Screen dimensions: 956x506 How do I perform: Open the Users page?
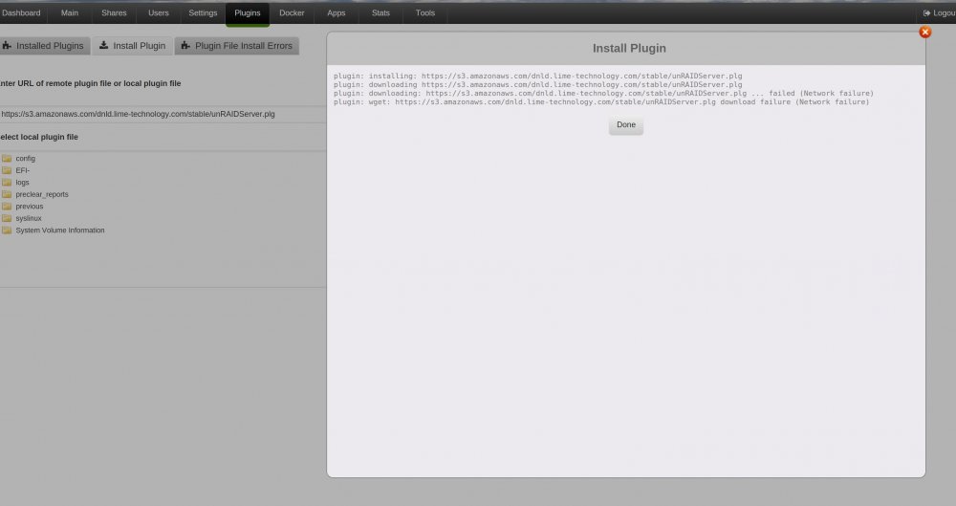[x=159, y=12]
